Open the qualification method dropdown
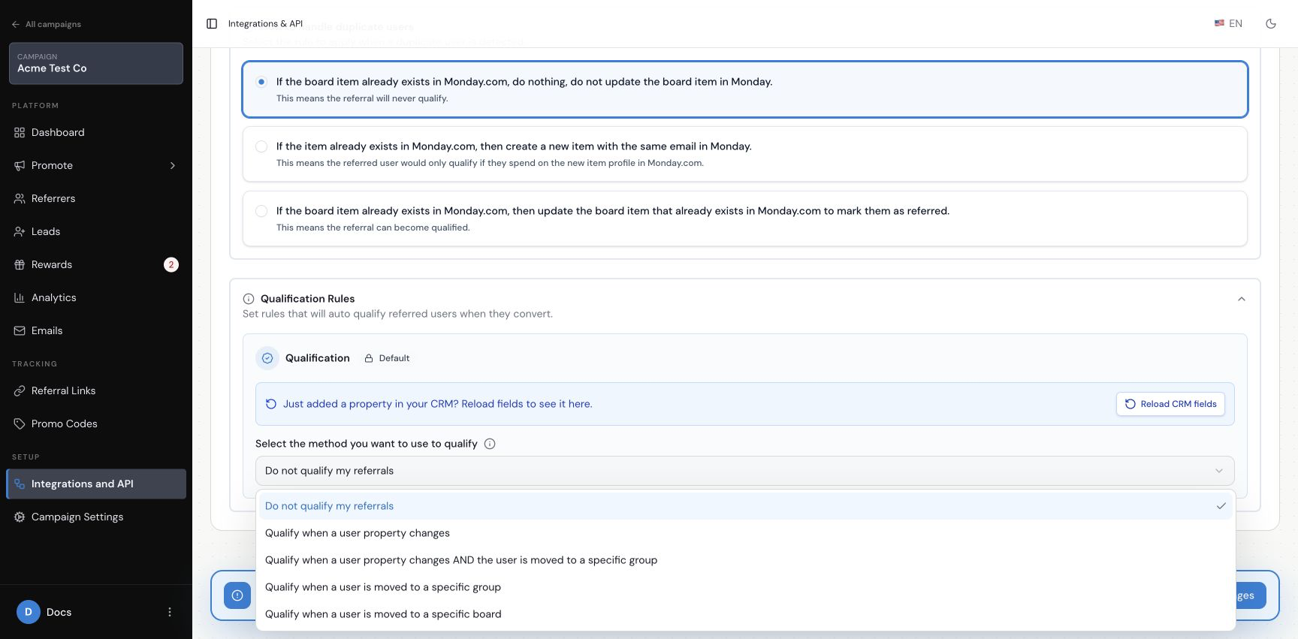 744,471
